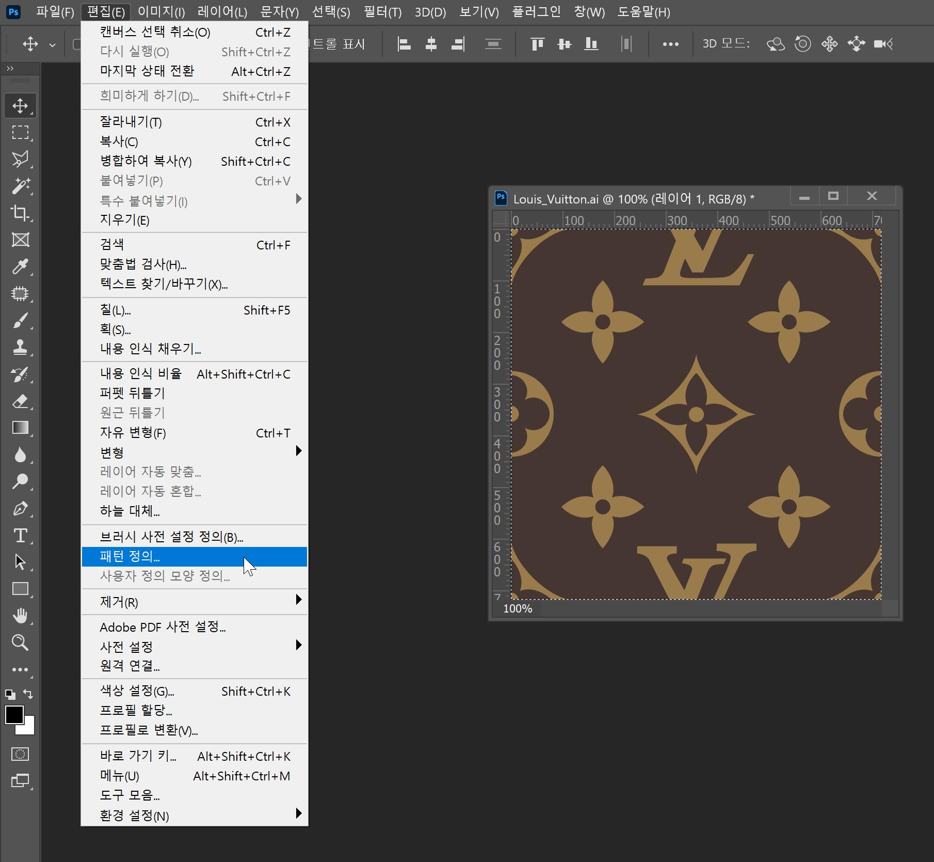Viewport: 934px width, 862px height.
Task: Select the History Brush tool
Action: coord(20,374)
